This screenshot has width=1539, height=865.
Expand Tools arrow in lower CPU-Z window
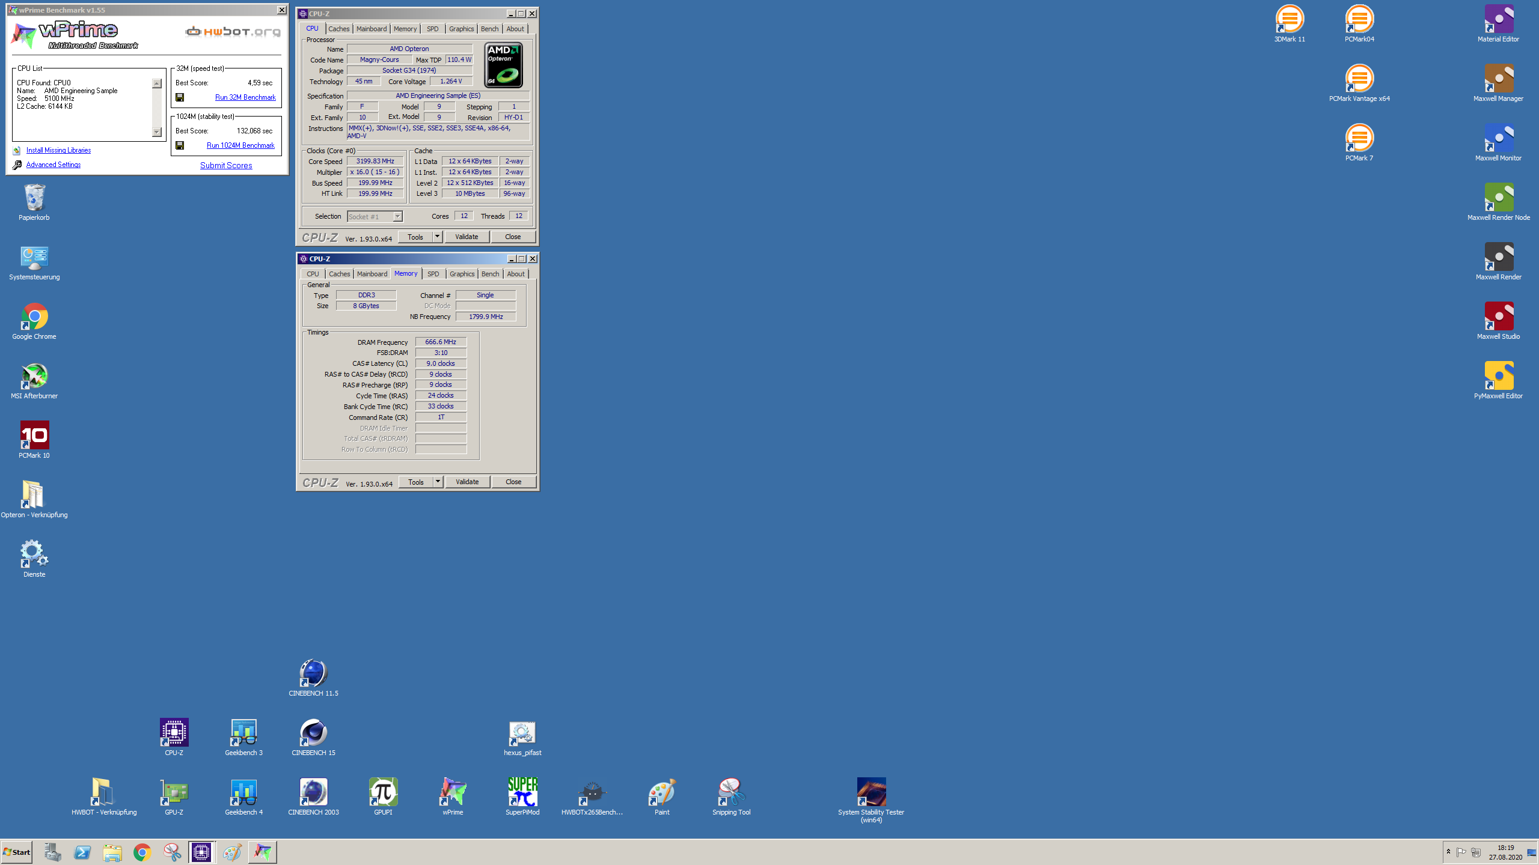click(438, 482)
